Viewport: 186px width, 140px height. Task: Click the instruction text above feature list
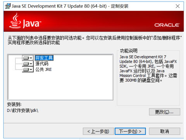(95, 40)
